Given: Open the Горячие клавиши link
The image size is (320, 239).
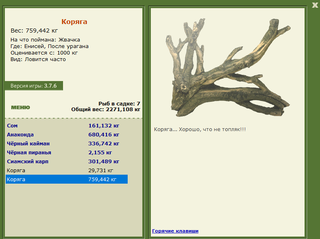Looking at the screenshot, I should click(x=175, y=231).
